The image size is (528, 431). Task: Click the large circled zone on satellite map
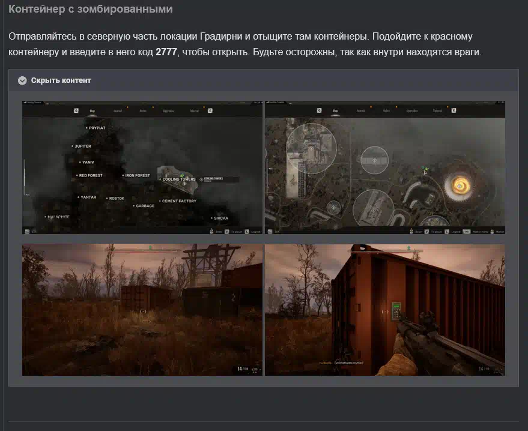[x=309, y=143]
